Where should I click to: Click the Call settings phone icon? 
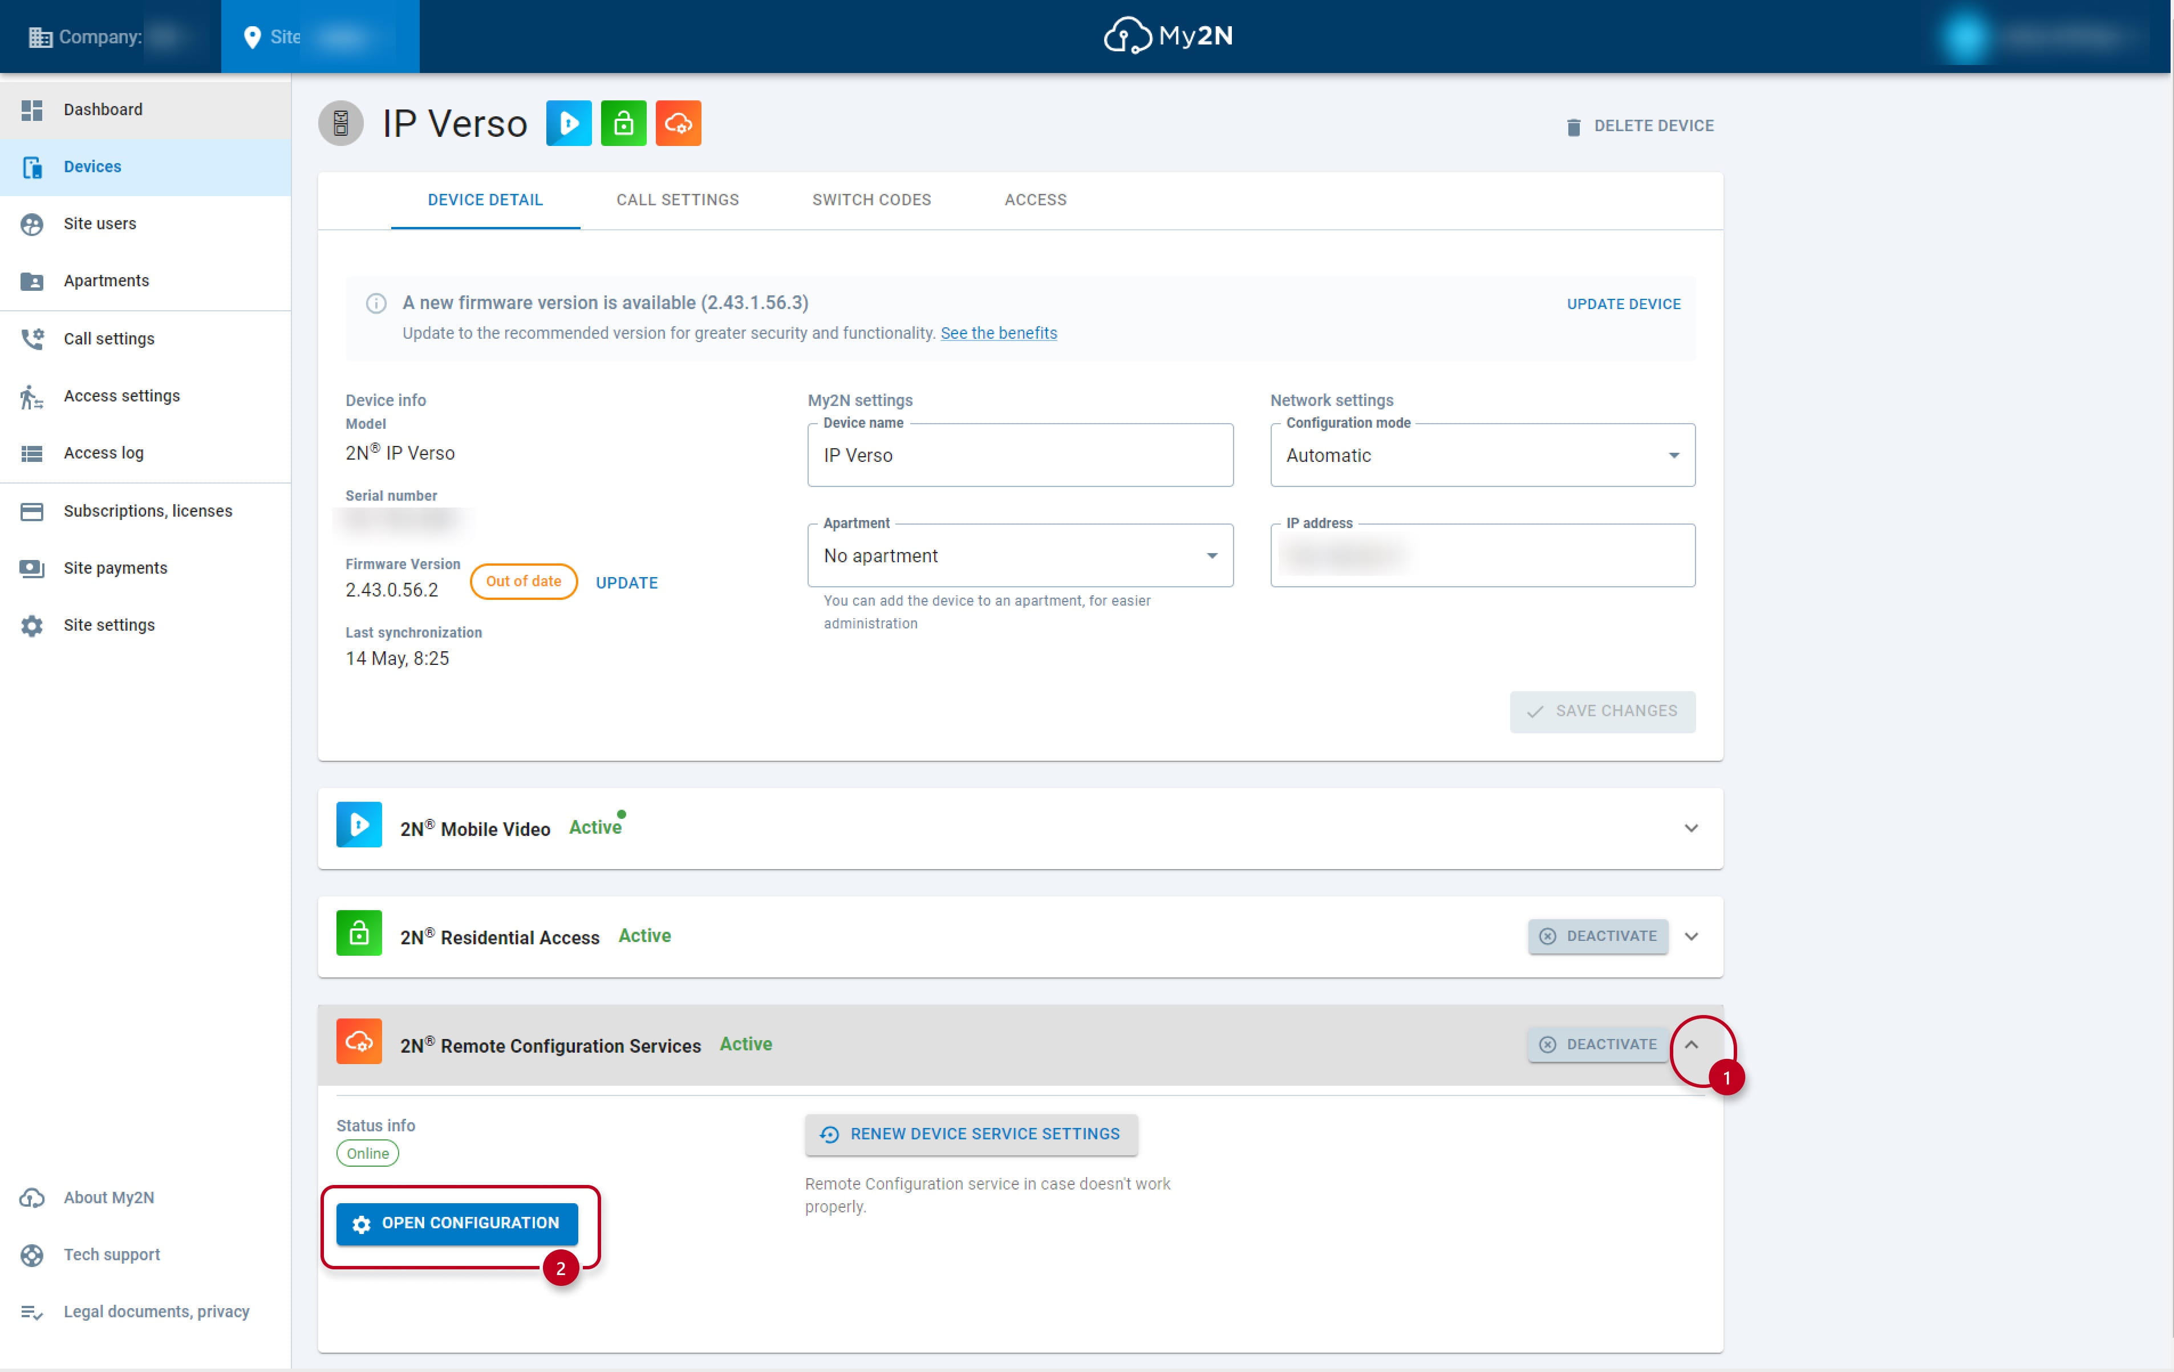click(x=31, y=339)
